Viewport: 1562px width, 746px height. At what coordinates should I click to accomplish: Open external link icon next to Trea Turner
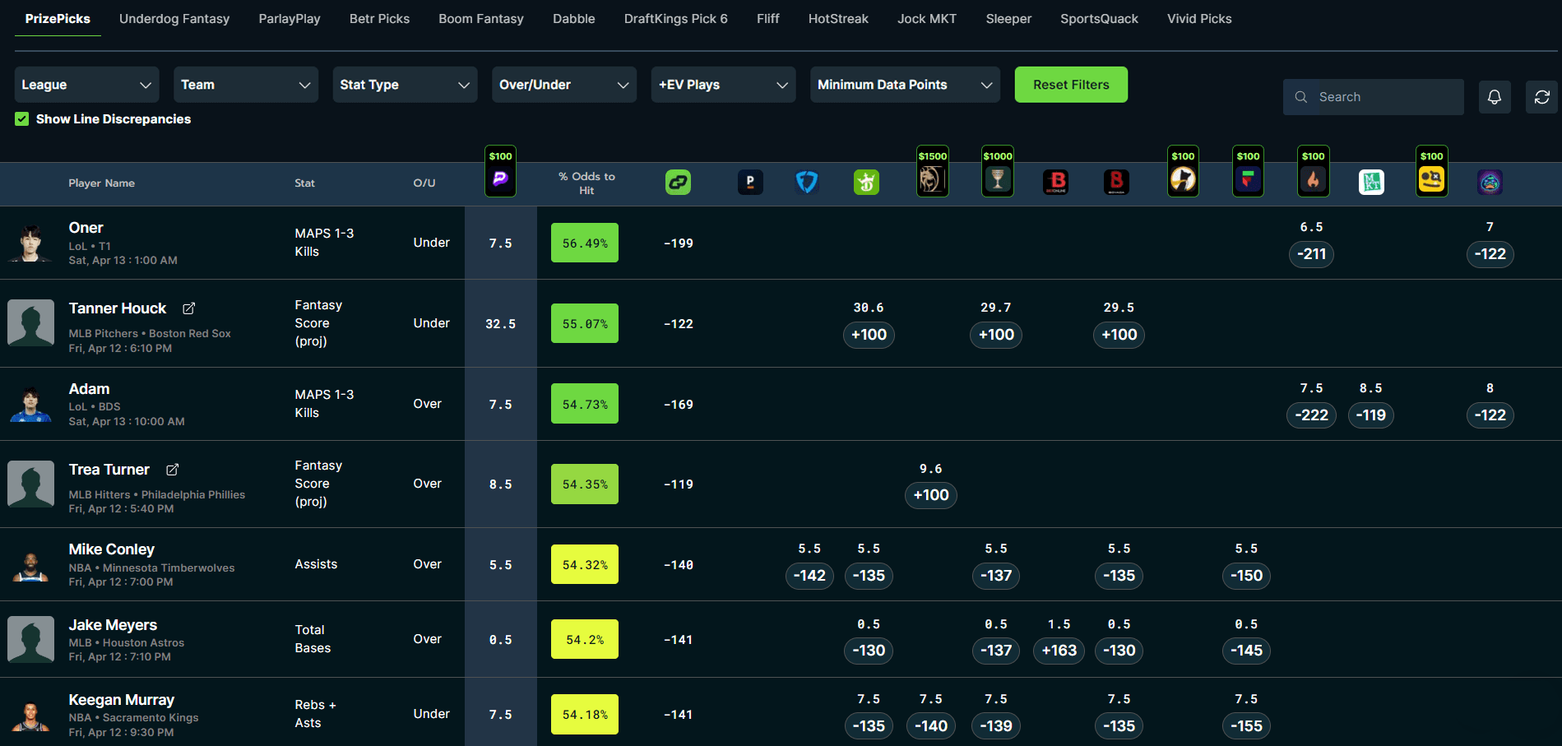172,470
